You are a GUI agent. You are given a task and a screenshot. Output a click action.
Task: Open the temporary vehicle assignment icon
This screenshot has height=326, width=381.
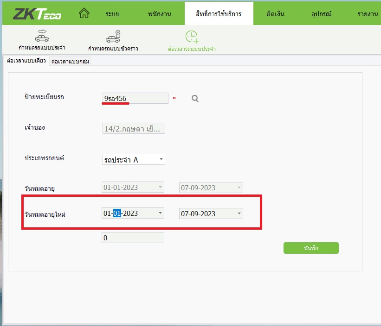pos(113,37)
